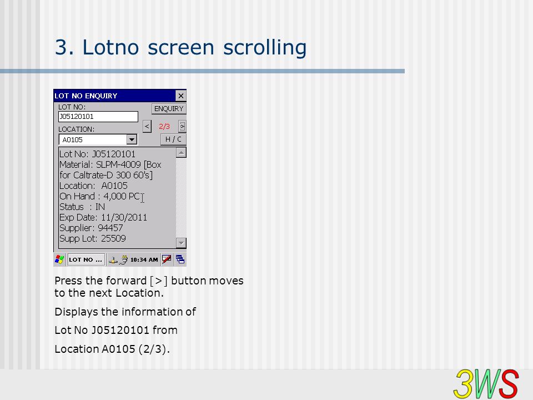The width and height of the screenshot is (533, 400).
Task: Click the 'Exp Date: 11/30/2011' line
Action: tap(103, 217)
